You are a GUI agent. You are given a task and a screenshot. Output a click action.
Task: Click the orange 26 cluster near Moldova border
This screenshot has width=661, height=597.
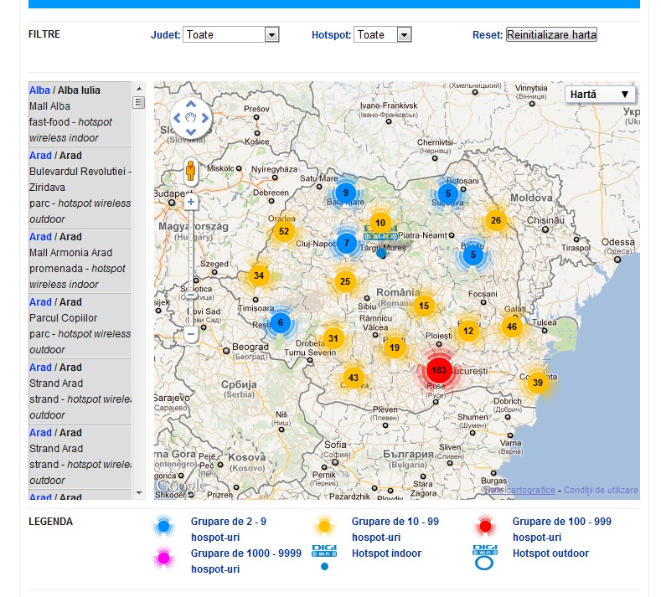tap(496, 221)
